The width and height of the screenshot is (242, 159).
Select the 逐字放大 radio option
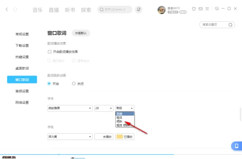74,61
